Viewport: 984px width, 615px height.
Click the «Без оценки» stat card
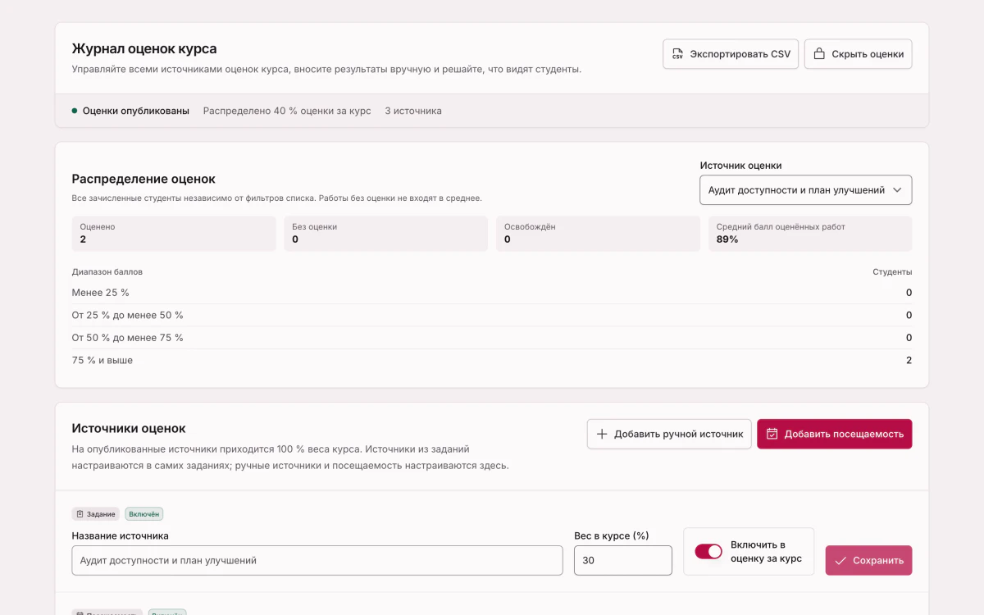[386, 234]
